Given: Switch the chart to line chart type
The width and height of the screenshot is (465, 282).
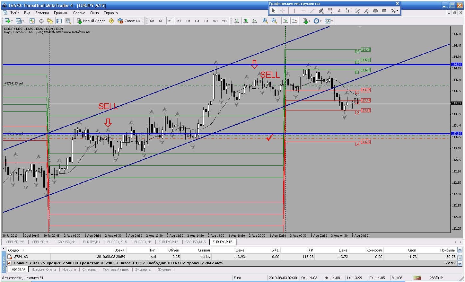Looking at the screenshot, I should pyautogui.click(x=255, y=21).
